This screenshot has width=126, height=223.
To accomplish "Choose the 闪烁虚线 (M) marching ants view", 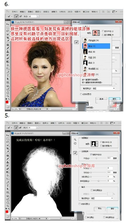I will (96, 41).
